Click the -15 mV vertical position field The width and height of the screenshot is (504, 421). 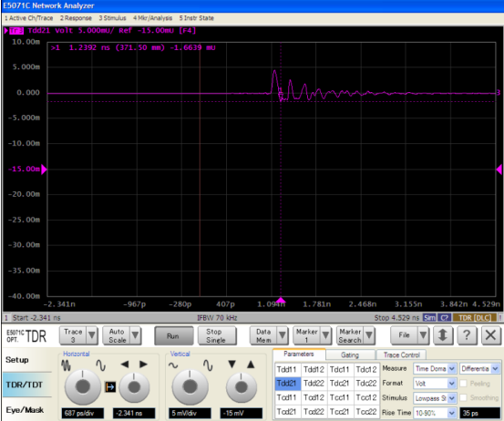pos(242,413)
